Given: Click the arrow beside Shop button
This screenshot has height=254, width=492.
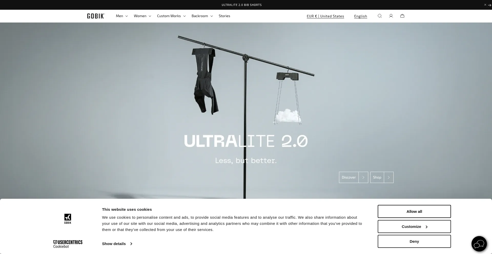Looking at the screenshot, I should tap(389, 177).
